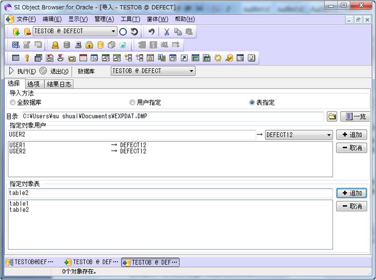Open folder browse icon beside directory path
Viewport: 376px width, 280px height.
(332, 116)
